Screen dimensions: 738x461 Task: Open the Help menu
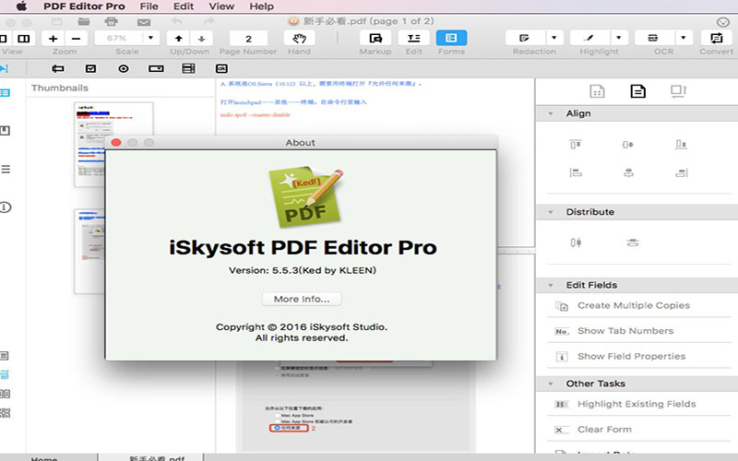point(262,6)
